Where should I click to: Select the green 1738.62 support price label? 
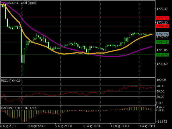point(162,42)
